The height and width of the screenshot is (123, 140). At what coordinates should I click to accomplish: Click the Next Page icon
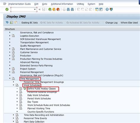coord(87,9)
